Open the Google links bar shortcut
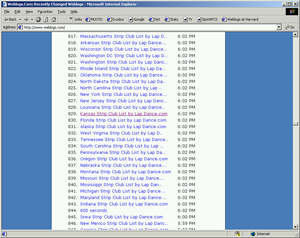This screenshot has height=238, width=300. 136,19
